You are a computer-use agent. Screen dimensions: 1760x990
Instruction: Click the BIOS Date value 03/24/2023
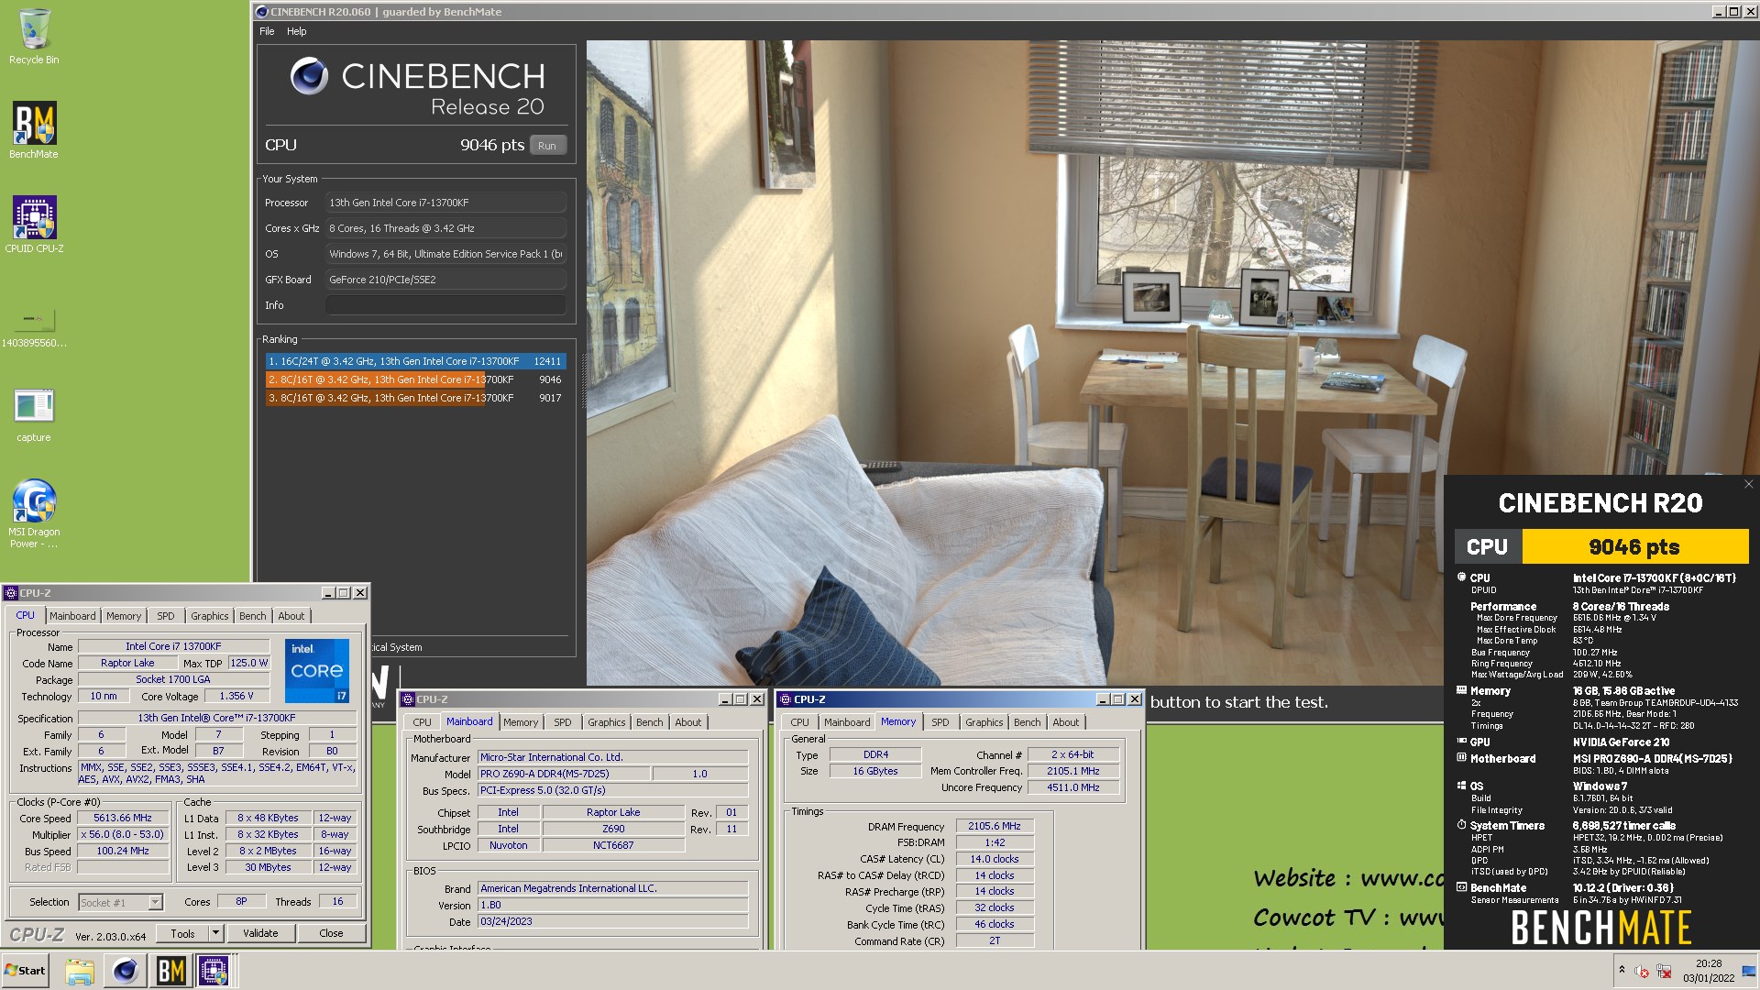coord(613,922)
